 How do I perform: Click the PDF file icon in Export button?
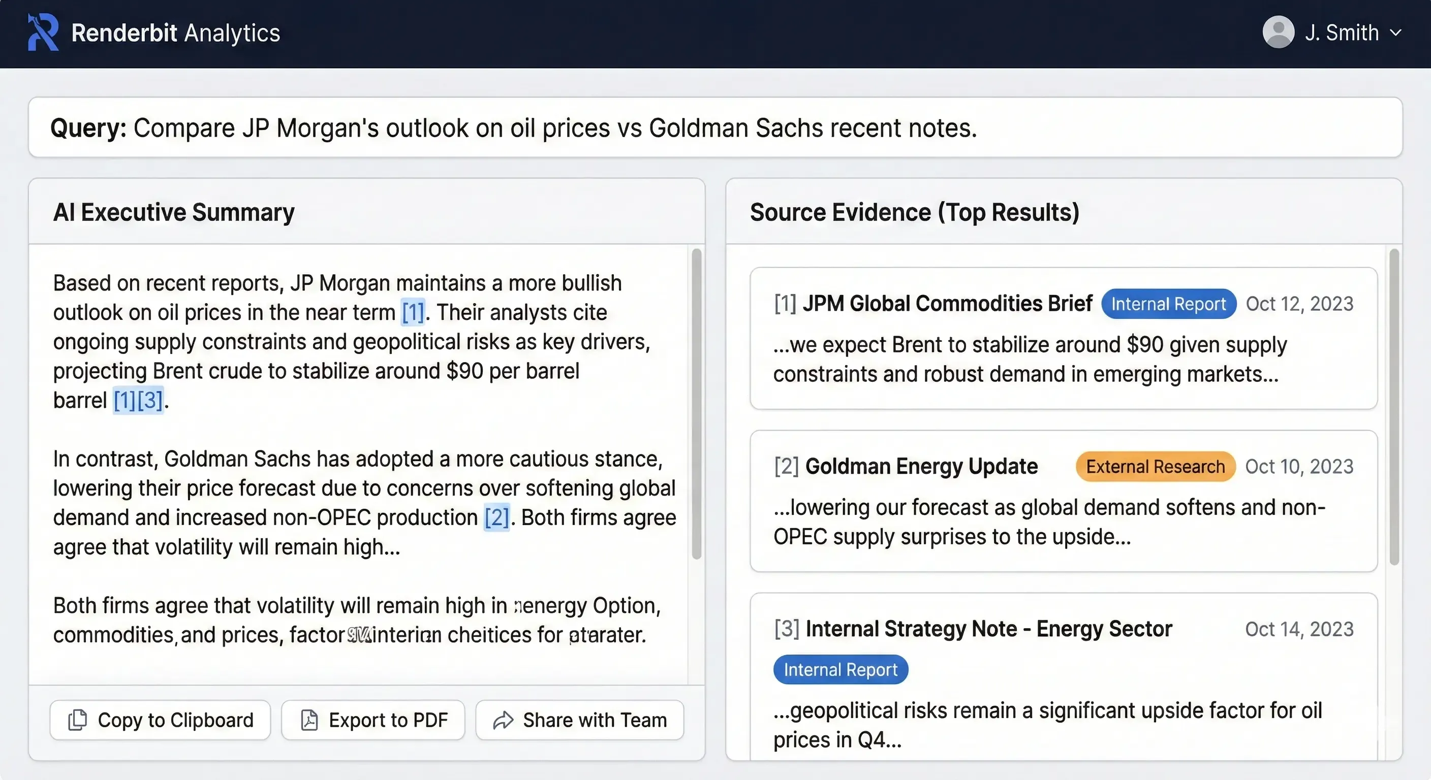pos(309,720)
